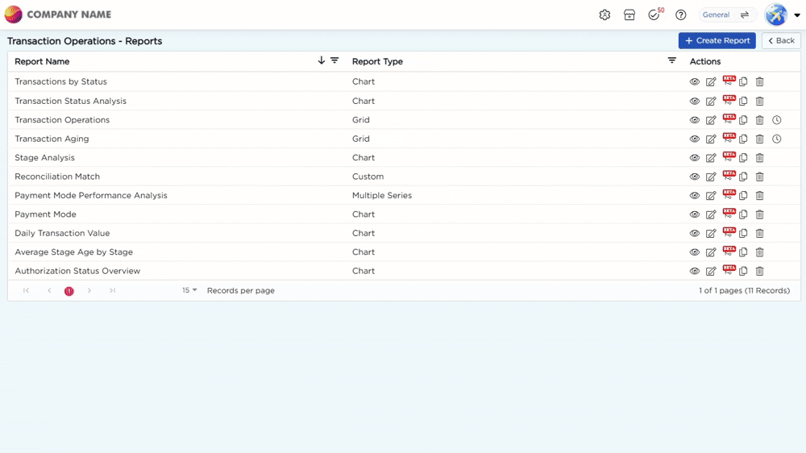Open the tasks checkmark icon with badge
Image resolution: width=806 pixels, height=453 pixels.
tap(655, 15)
